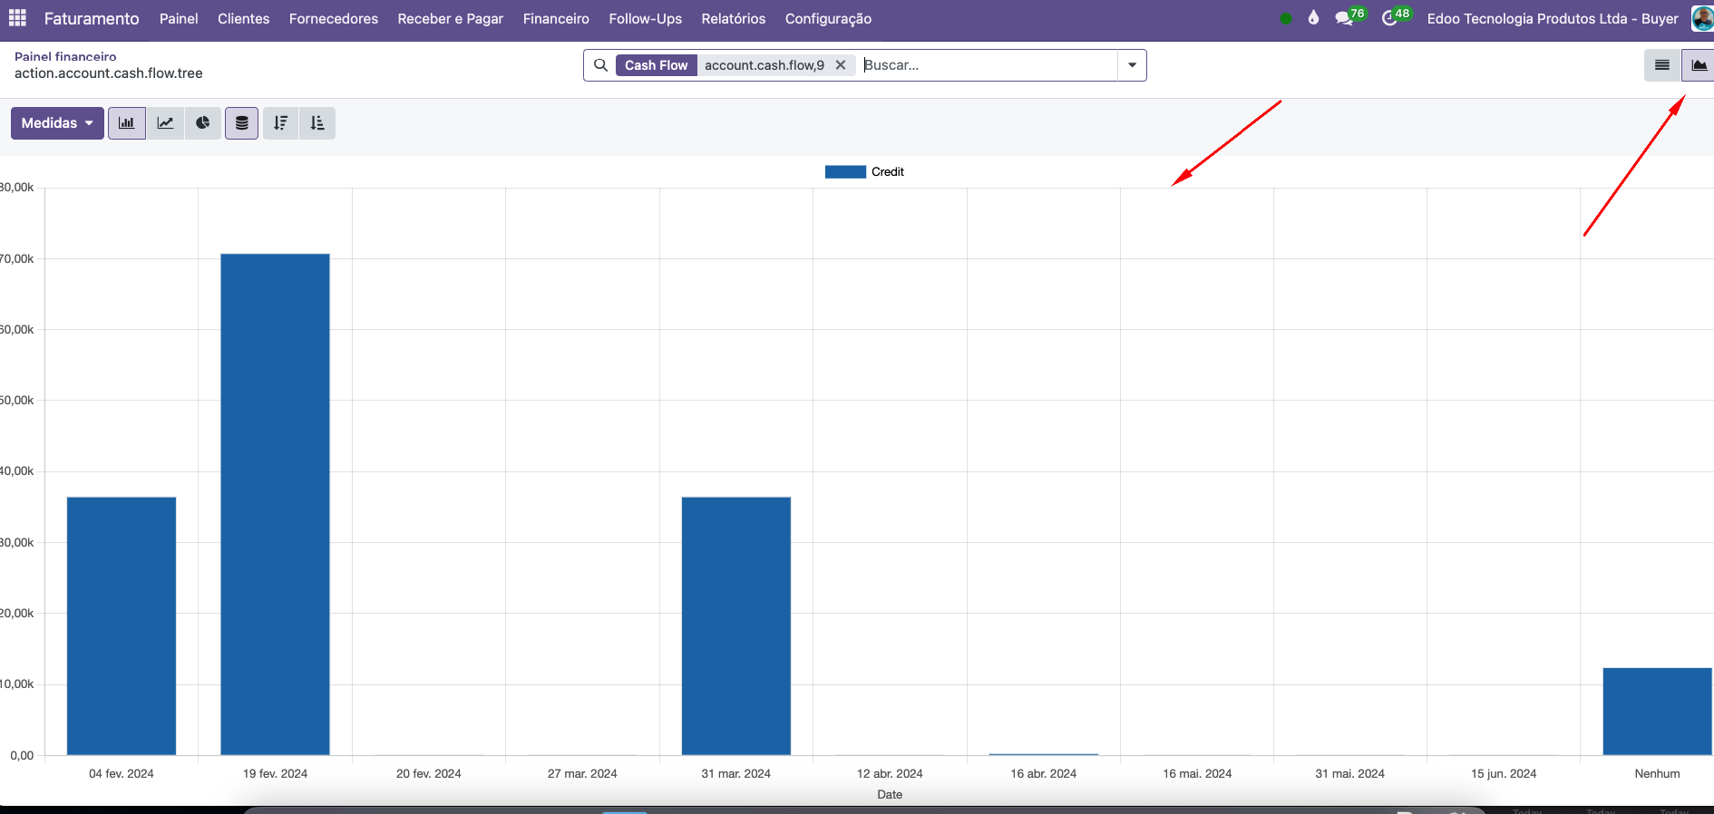The height and width of the screenshot is (814, 1714).
Task: Switch to pie chart mode
Action: [203, 123]
